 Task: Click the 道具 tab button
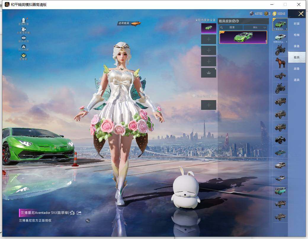(x=296, y=80)
